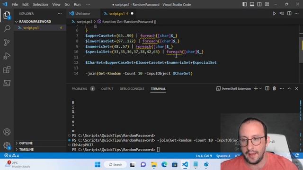Select the TERMINAL panel tab
Viewport: 303px width, 170px height.
click(x=158, y=89)
